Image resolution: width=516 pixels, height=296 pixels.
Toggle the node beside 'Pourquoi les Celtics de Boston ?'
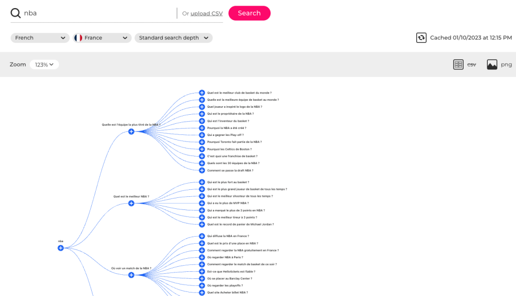[202, 149]
